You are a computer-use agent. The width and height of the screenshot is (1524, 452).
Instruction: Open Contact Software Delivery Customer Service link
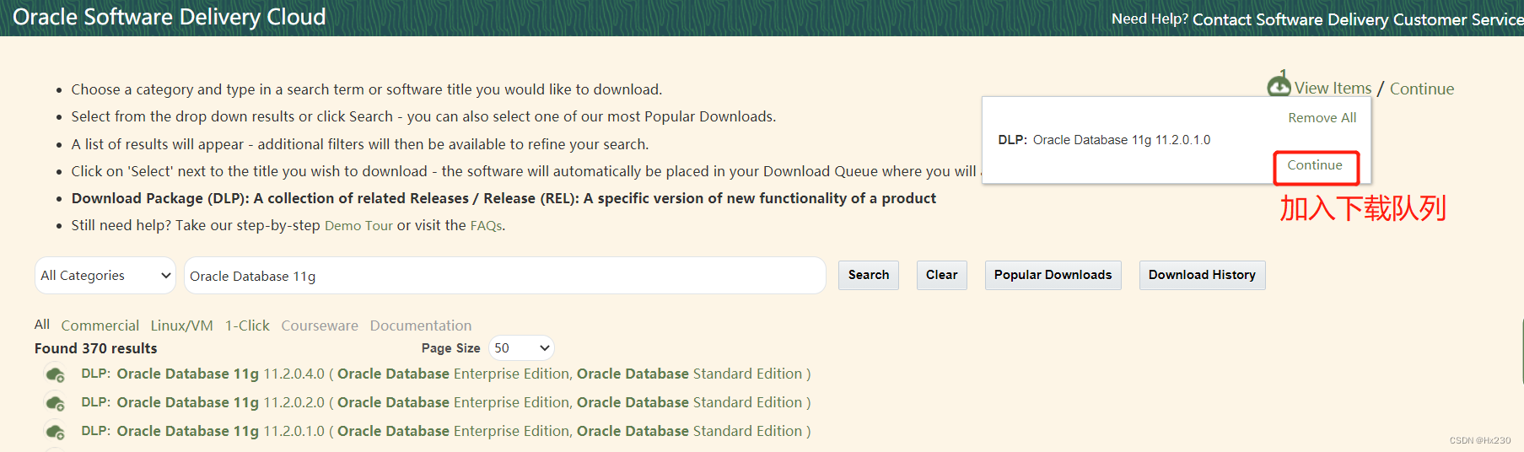click(x=1358, y=19)
